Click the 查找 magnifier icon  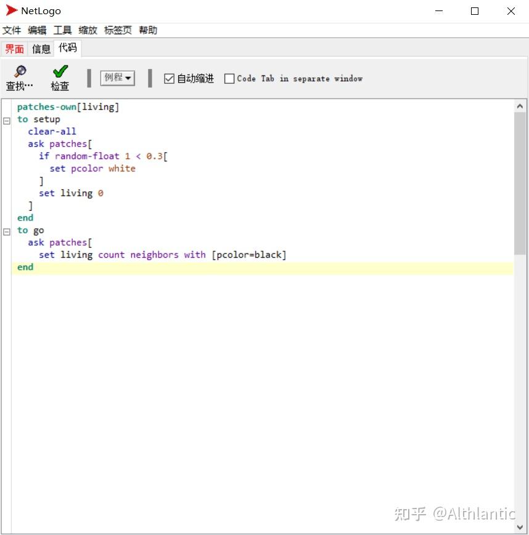click(18, 71)
